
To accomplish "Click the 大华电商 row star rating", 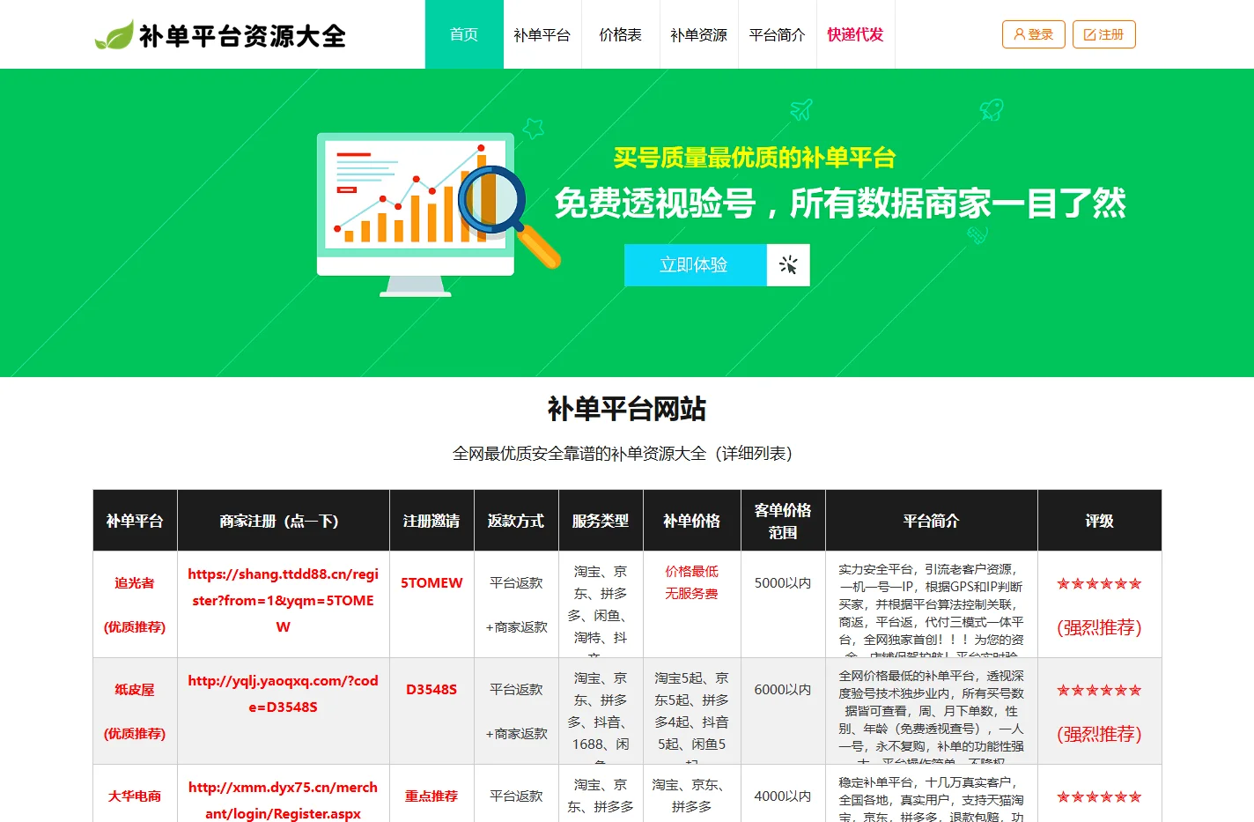I will (x=1099, y=796).
